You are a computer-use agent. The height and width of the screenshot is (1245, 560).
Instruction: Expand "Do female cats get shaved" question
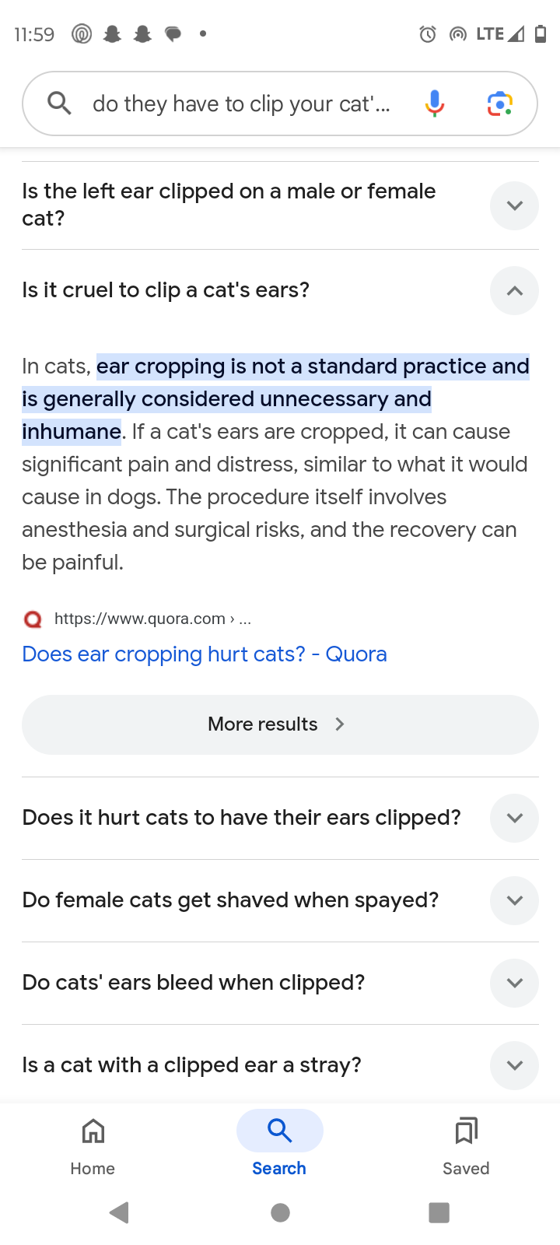[514, 900]
